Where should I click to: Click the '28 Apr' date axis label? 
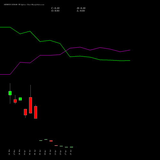point(71,152)
